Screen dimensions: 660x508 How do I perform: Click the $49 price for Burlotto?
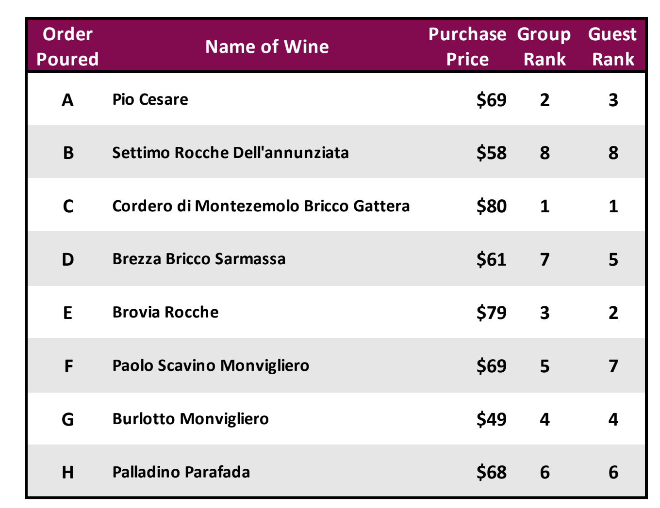tap(491, 419)
